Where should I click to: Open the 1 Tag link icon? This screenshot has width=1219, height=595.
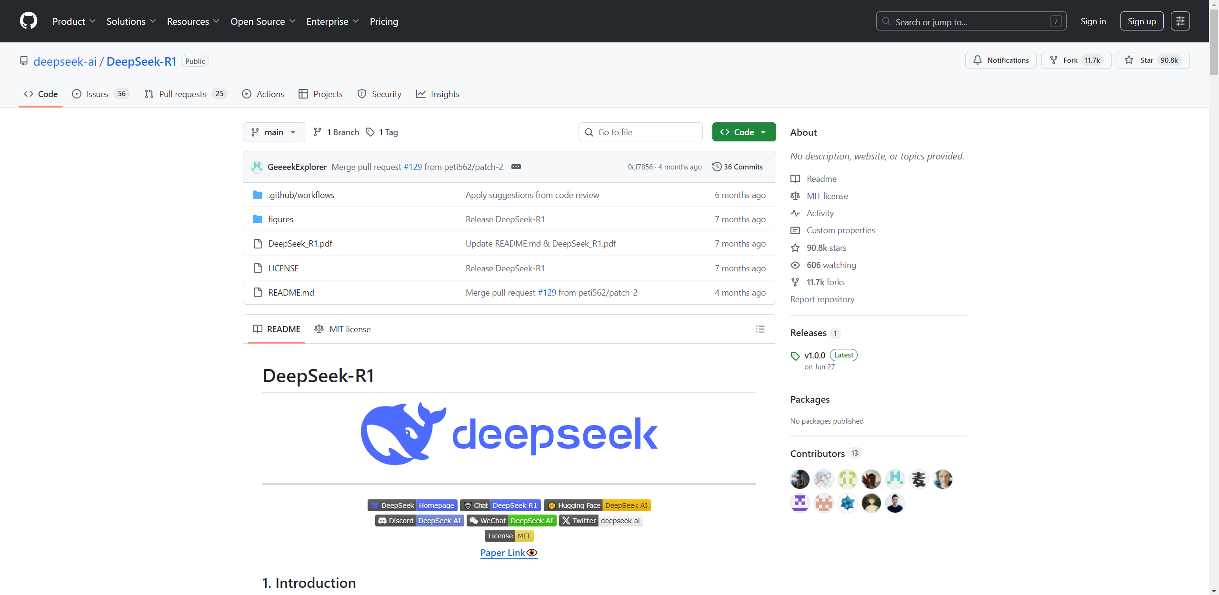tap(370, 132)
